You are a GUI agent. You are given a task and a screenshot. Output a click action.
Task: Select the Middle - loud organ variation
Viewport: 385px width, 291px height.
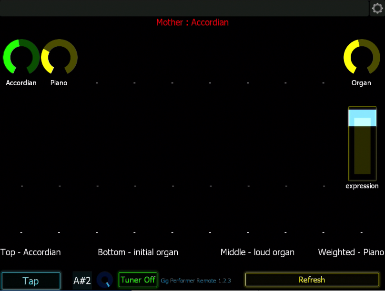(x=257, y=252)
